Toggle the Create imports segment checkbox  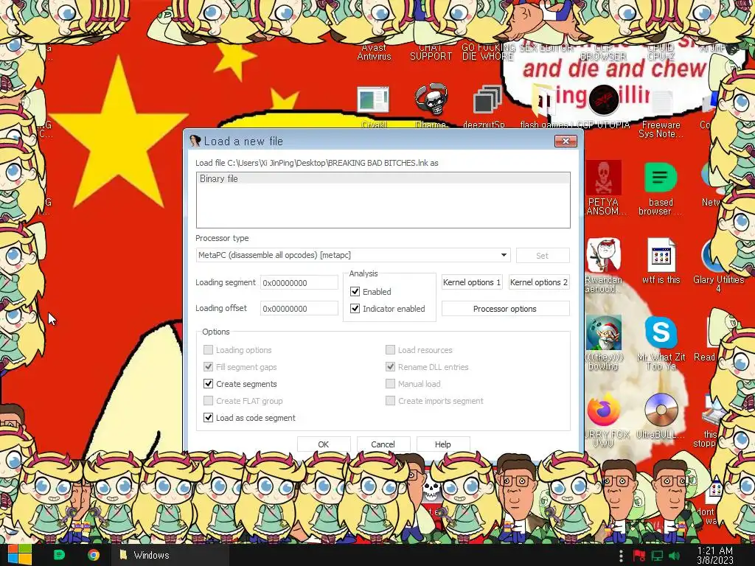coord(390,400)
